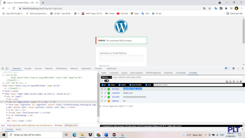Viewport: 245px width, 138px height.
Task: Uncheck the placeholder attribute checkbox
Action: coord(130,85)
